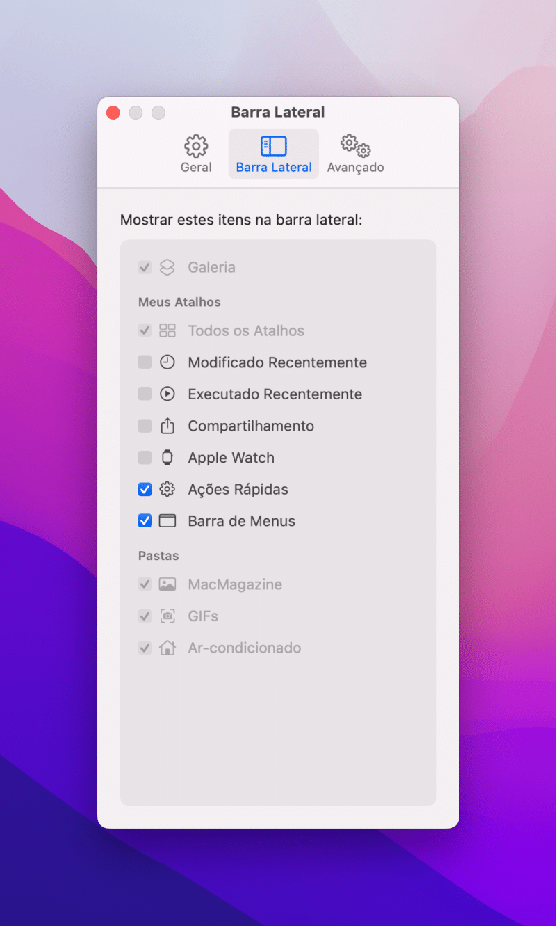Viewport: 556px width, 926px height.
Task: Select the Barra Lateral tab
Action: point(273,153)
